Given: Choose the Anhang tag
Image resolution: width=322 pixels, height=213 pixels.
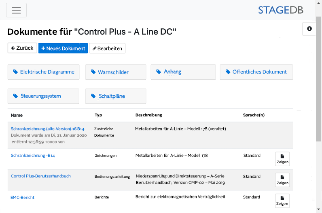Looking at the screenshot, I should [183, 72].
